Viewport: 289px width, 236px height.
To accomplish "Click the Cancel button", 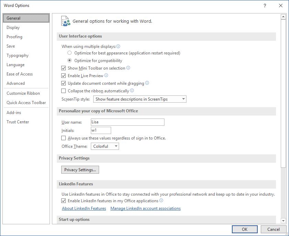I will (273, 229).
